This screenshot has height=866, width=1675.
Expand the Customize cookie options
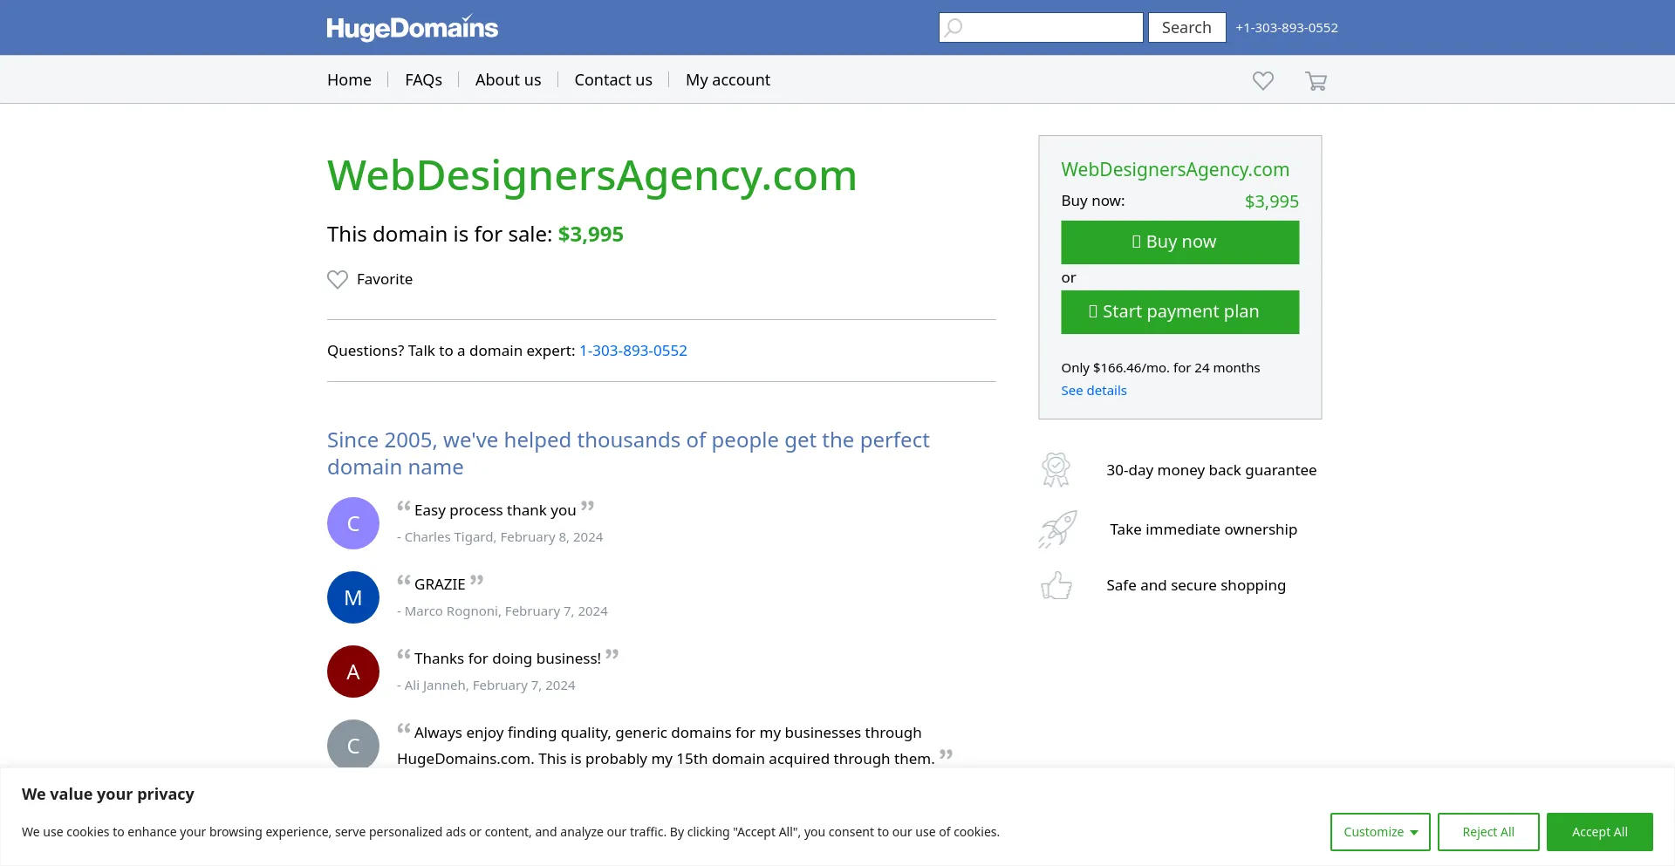coord(1379,832)
